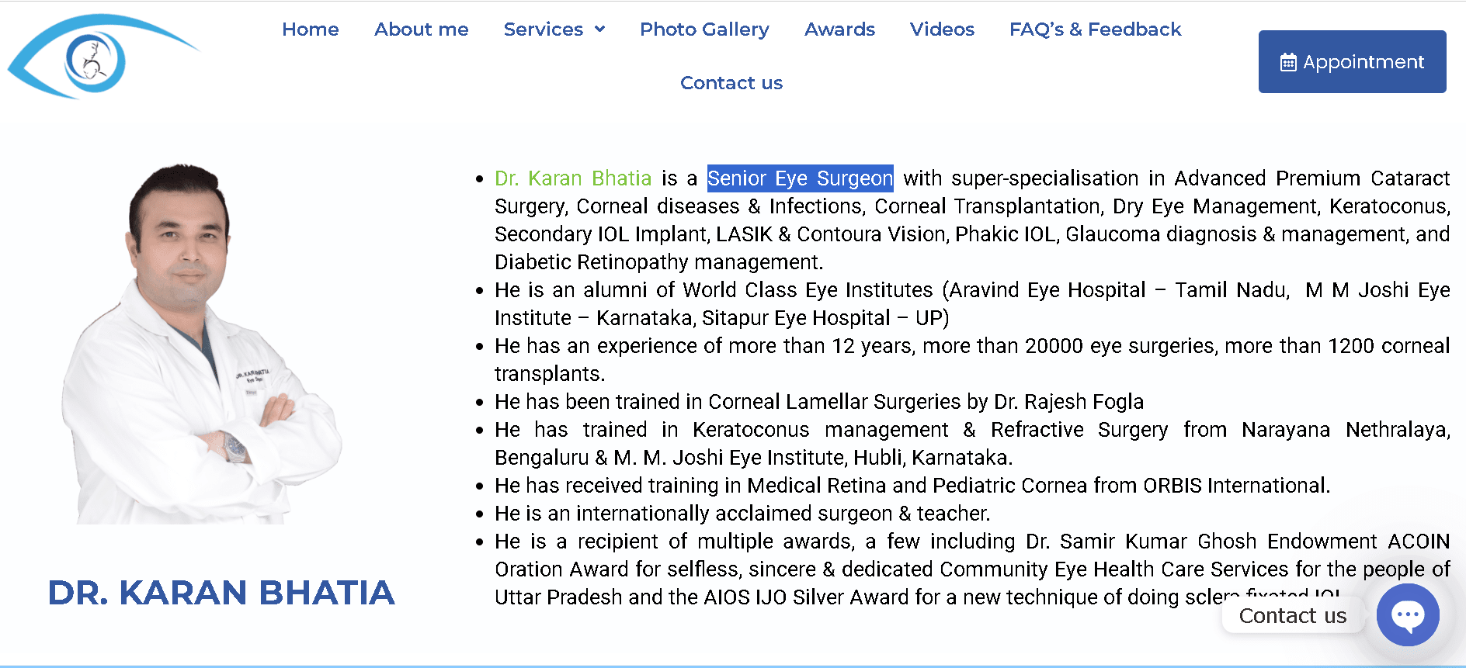Open the chat bubble icon
1466x668 pixels.
(x=1407, y=614)
